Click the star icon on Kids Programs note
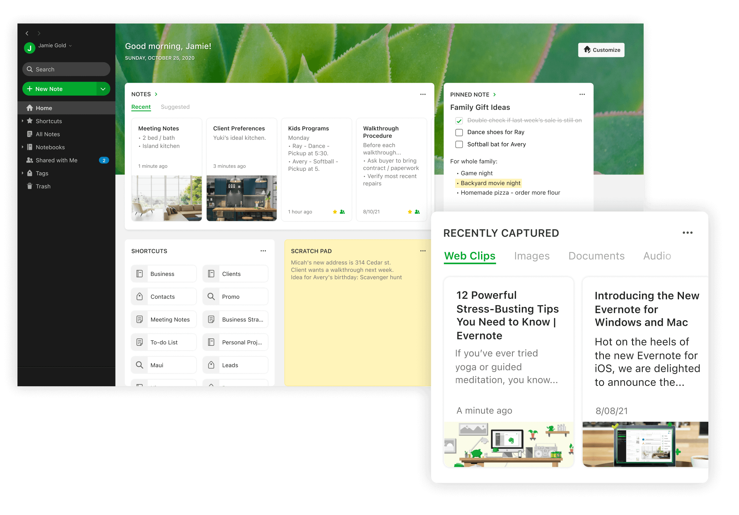This screenshot has width=739, height=515. 335,212
